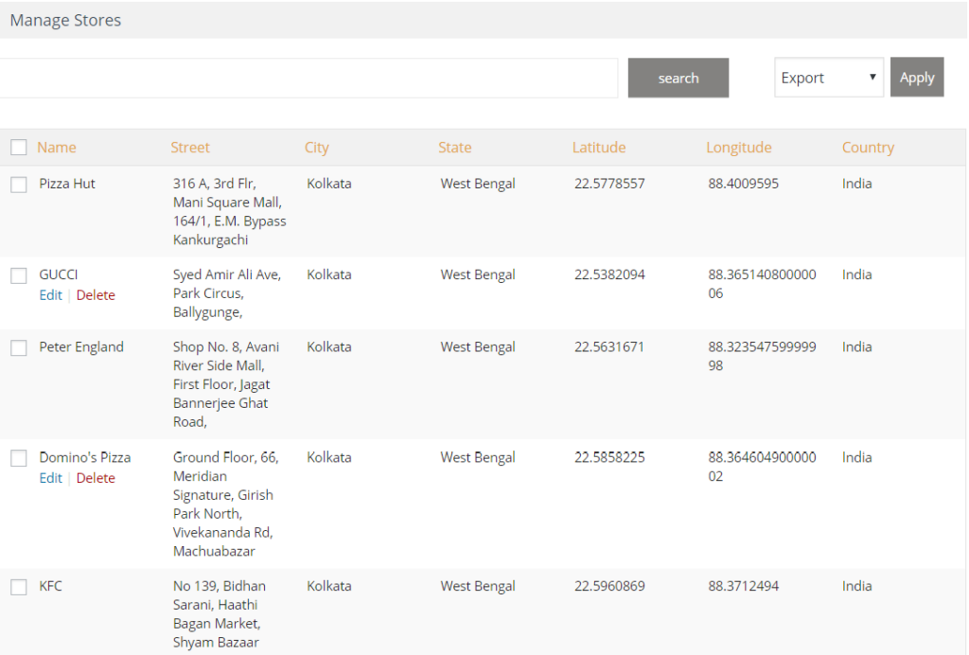Screen dimensions: 969x655
Task: Select latitude value 22.5631671
Action: [x=608, y=346]
